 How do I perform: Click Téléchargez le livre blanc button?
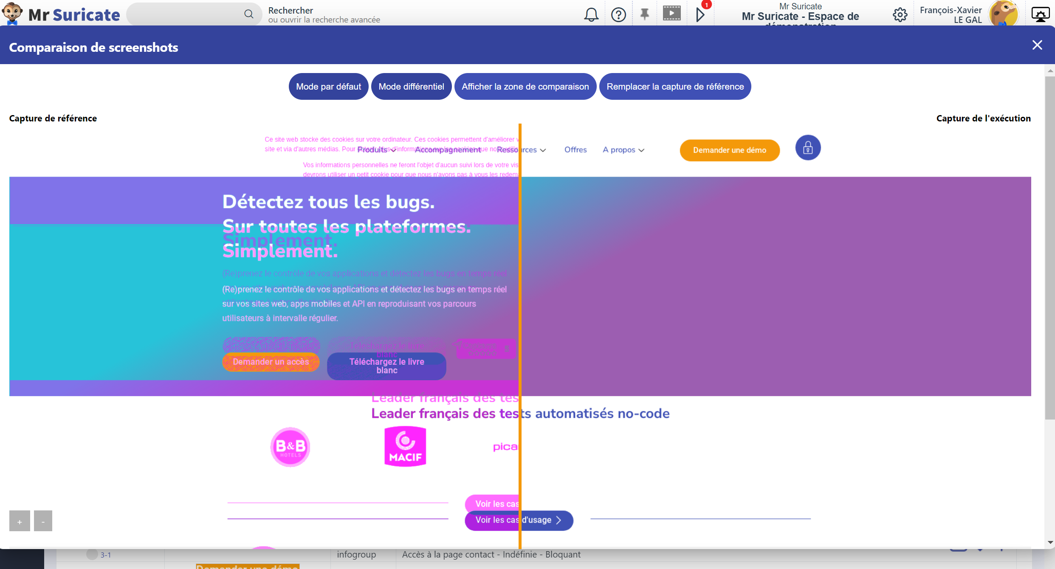(x=386, y=366)
